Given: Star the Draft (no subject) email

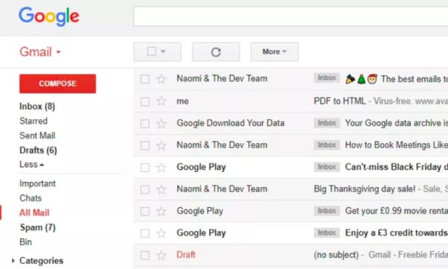Looking at the screenshot, I should (x=161, y=255).
